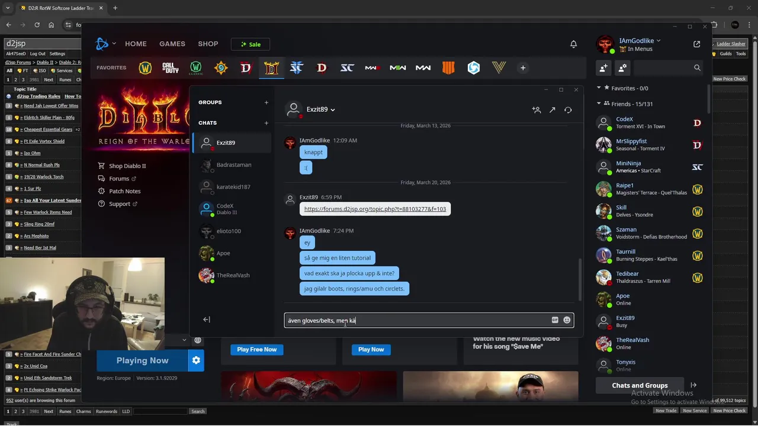758x426 pixels.
Task: Select friend MrSlippyfist in the friends list
Action: (x=650, y=145)
